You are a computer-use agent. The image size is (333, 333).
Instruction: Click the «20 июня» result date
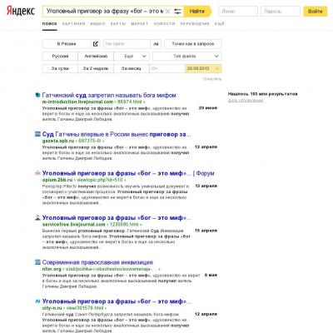[208, 108]
